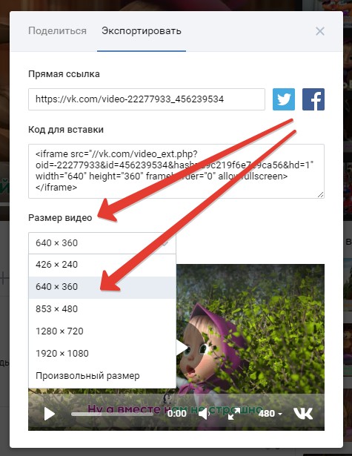Share the video link on Facebook
Image resolution: width=352 pixels, height=456 pixels.
click(x=313, y=99)
